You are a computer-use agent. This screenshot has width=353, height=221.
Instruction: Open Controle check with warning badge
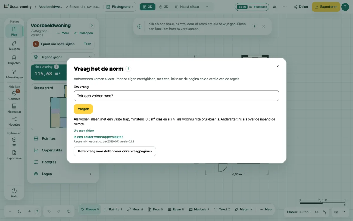click(14, 95)
